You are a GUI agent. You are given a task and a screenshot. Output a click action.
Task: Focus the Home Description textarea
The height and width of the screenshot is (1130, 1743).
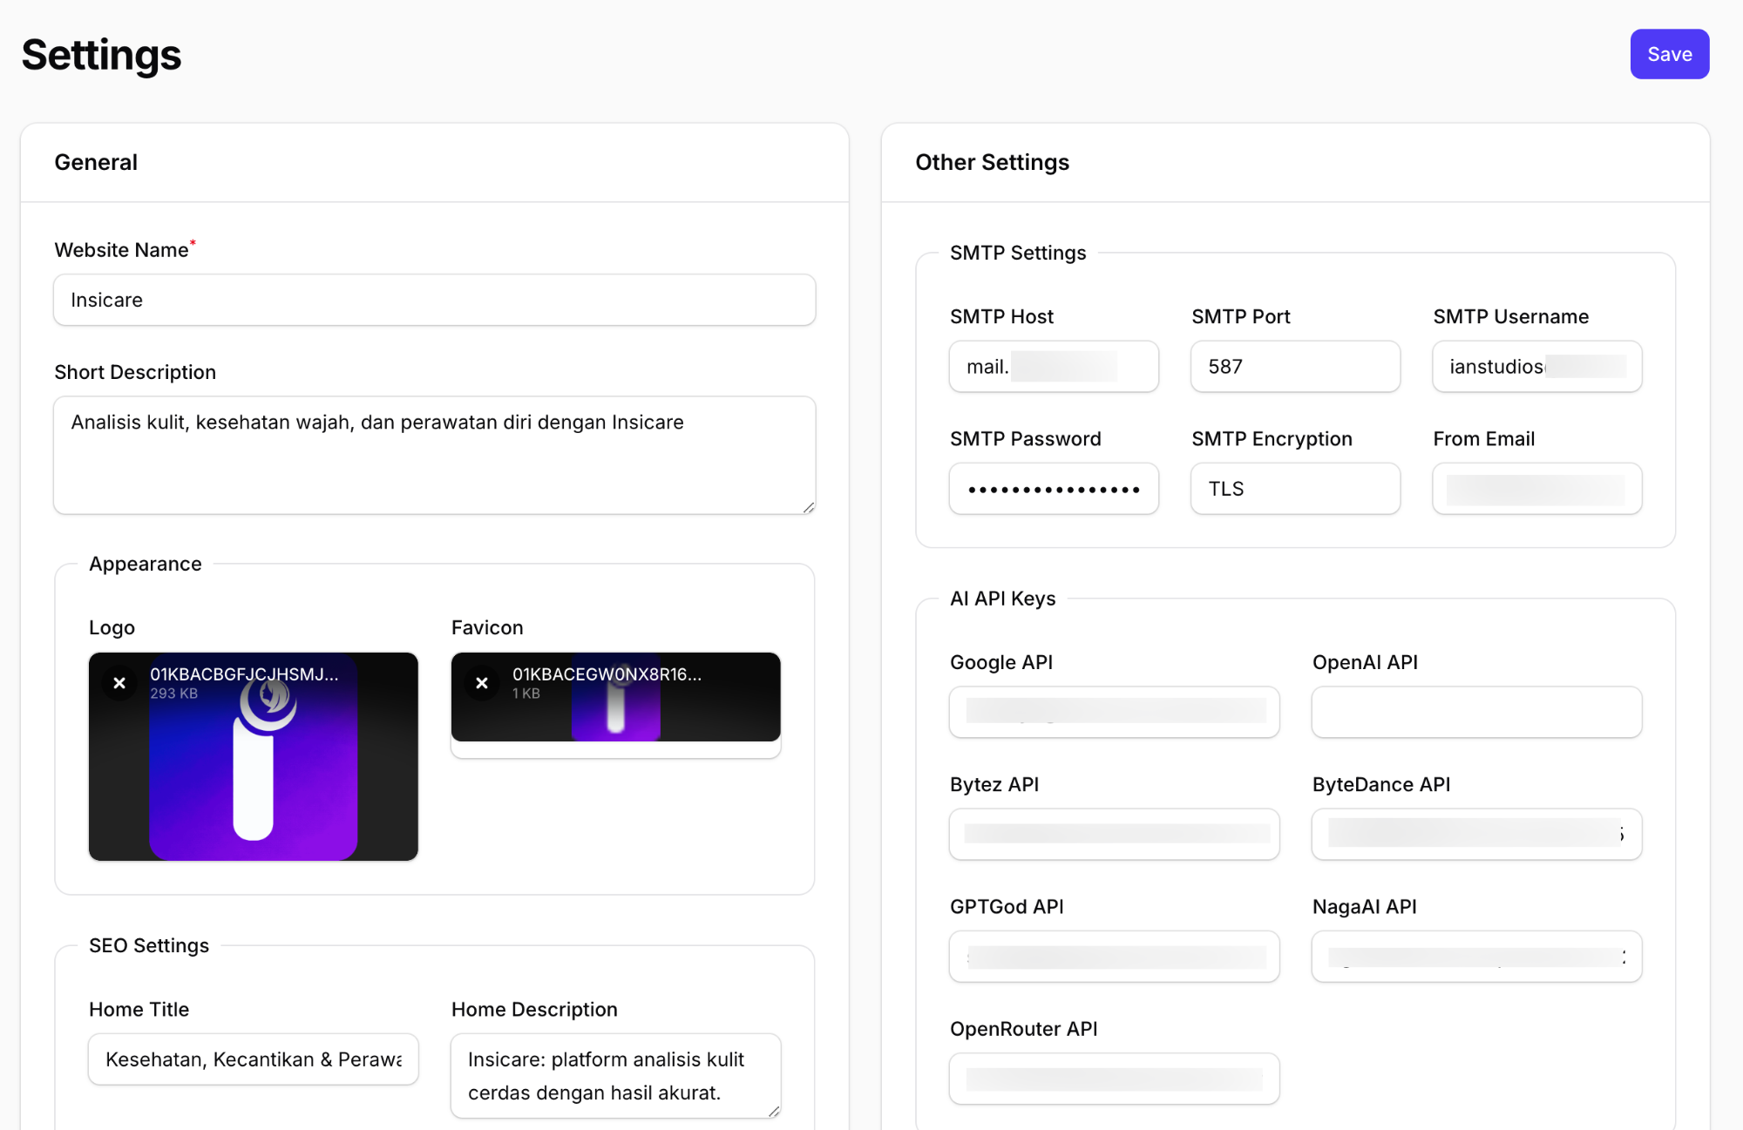click(615, 1075)
